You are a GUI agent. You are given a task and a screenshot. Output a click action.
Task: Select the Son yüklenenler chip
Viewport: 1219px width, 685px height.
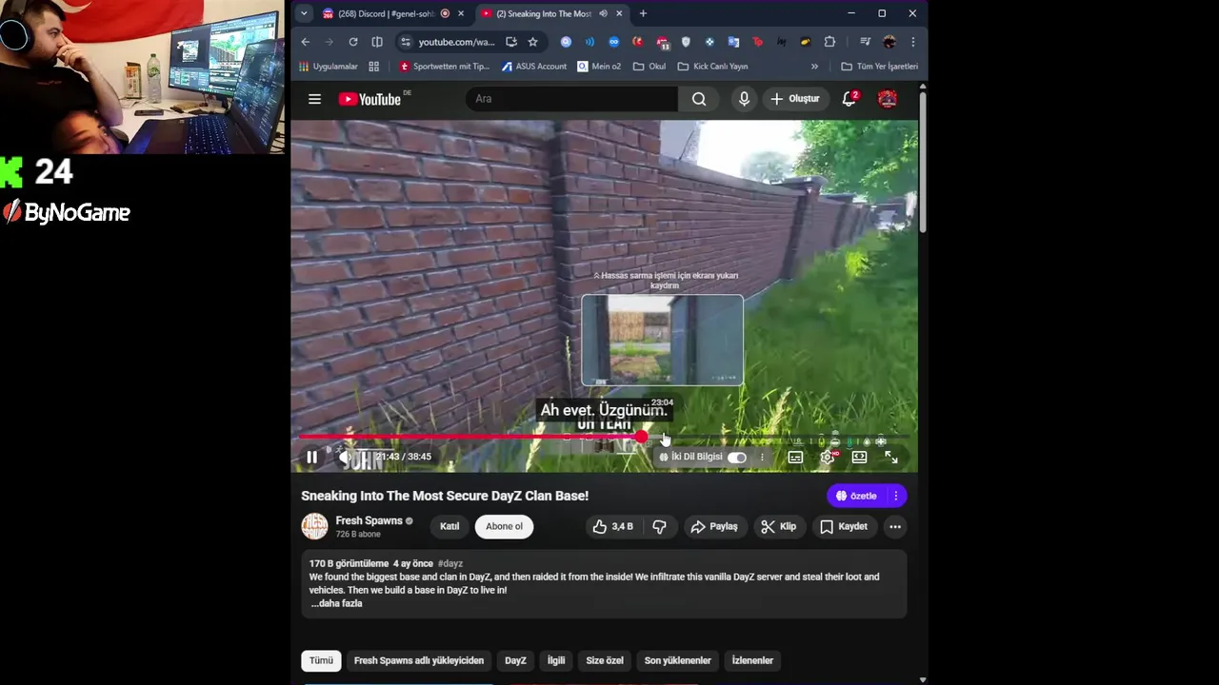click(x=678, y=660)
